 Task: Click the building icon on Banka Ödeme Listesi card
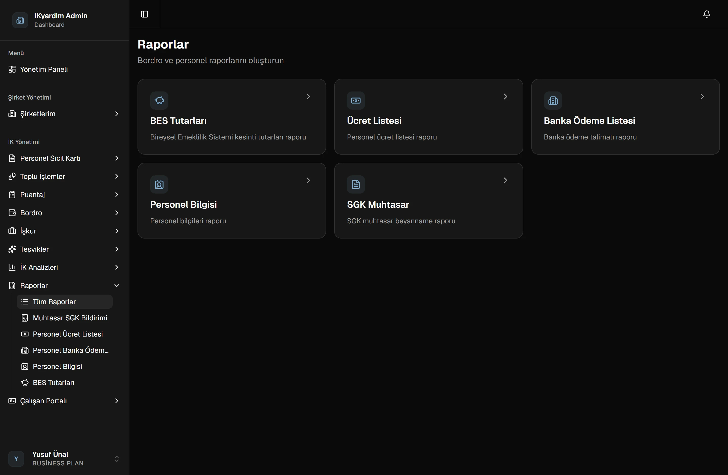[x=553, y=100]
